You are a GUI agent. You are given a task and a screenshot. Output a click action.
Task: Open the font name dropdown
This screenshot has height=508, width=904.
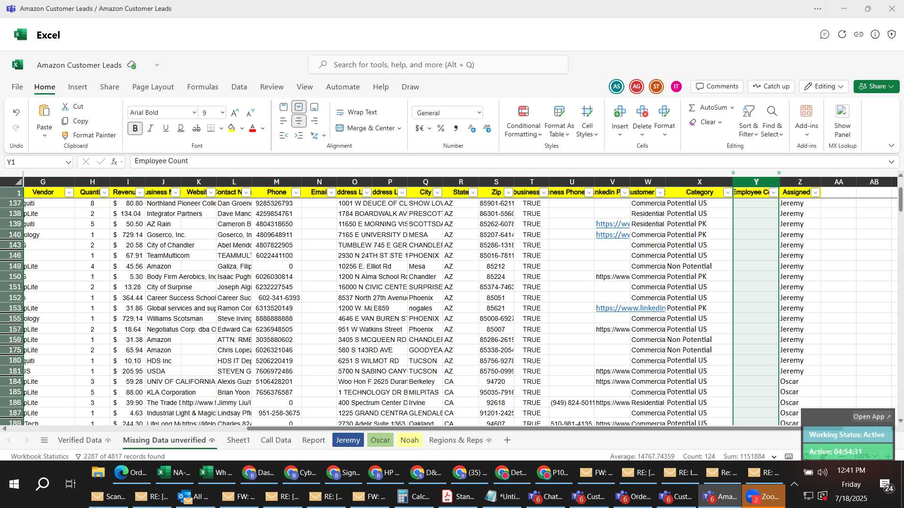point(194,112)
